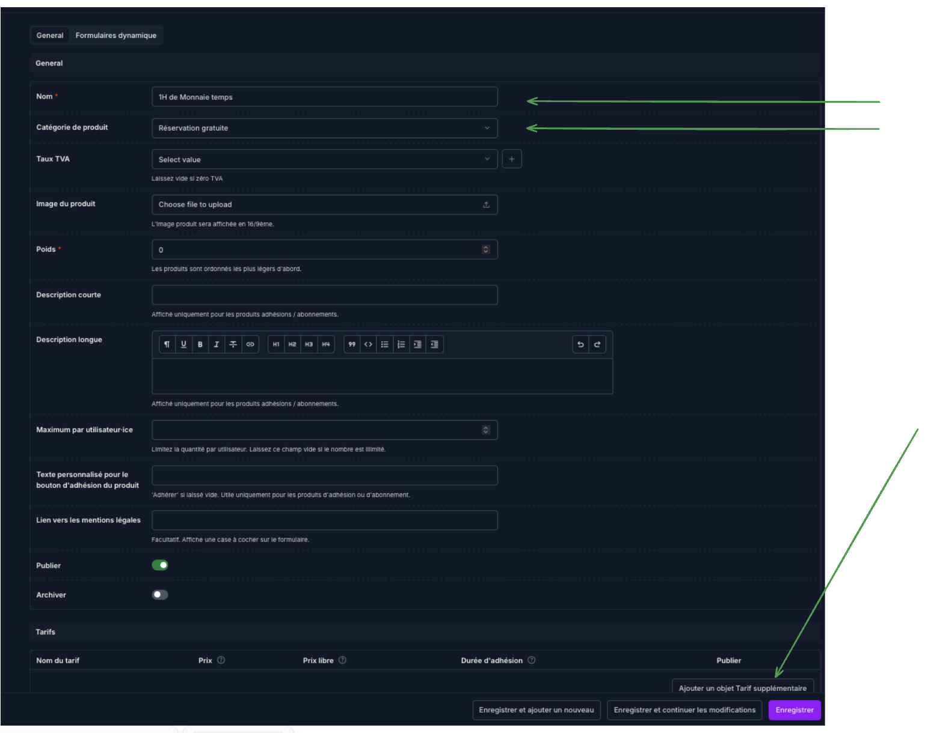Screen dimensions: 925x733
Task: Insert a link via the editor toolbar
Action: pyautogui.click(x=250, y=344)
